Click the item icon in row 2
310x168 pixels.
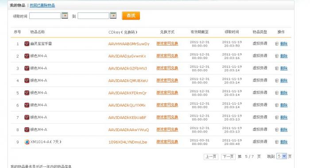click(27, 56)
